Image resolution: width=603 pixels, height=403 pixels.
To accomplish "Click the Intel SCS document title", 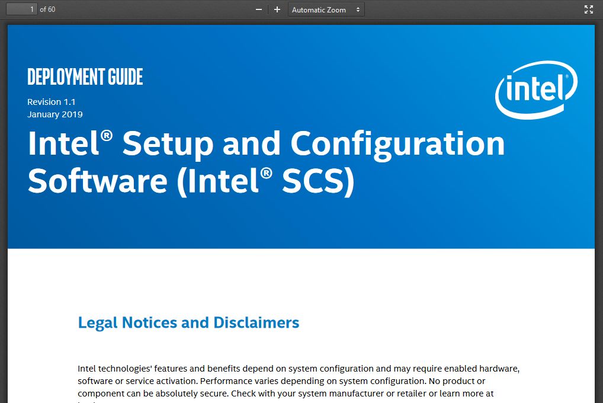I will 265,162.
